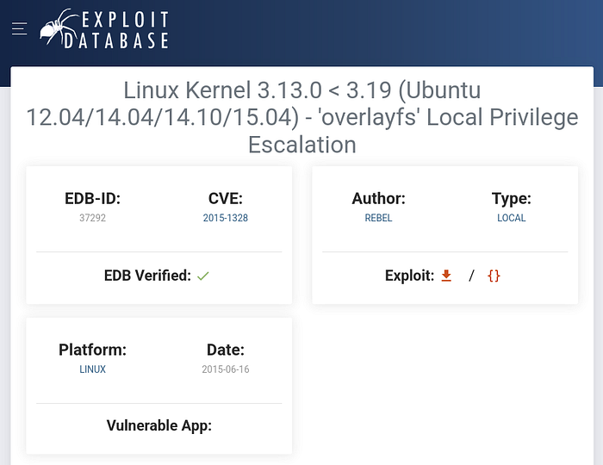Image resolution: width=603 pixels, height=465 pixels.
Task: Click the 'EDB-ID:' heading
Action: click(92, 199)
